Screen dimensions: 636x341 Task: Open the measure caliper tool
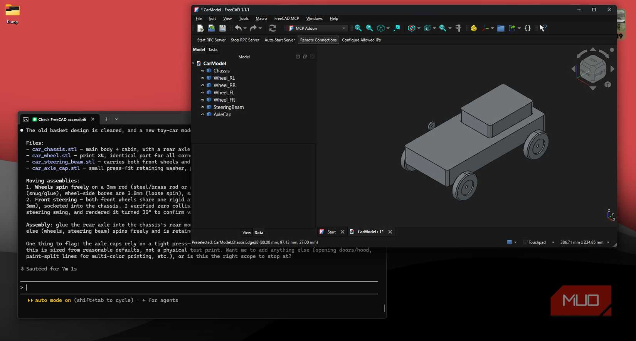[x=458, y=28]
